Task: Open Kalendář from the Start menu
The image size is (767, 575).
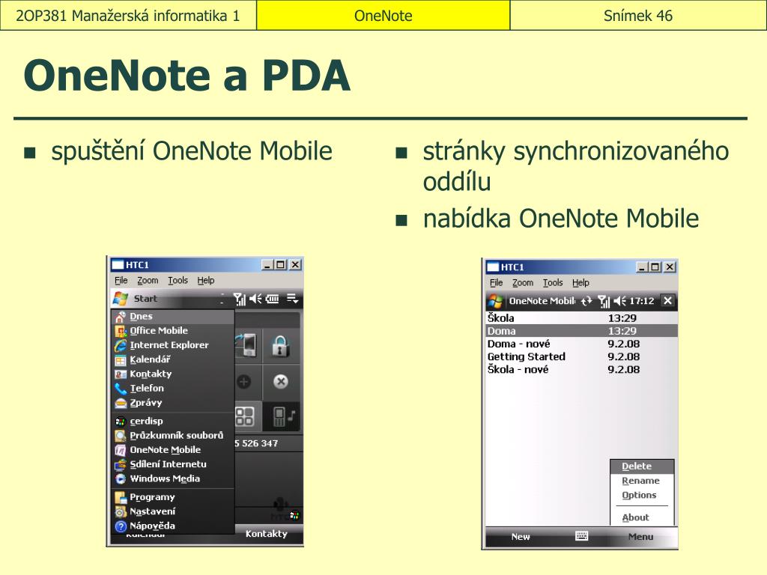Action: click(173, 359)
